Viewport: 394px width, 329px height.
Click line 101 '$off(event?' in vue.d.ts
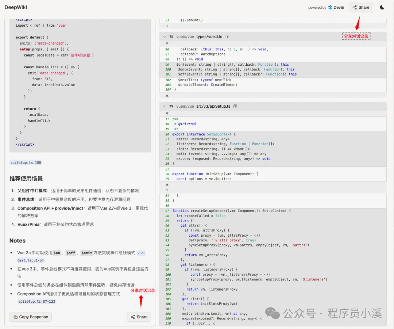pos(237,74)
